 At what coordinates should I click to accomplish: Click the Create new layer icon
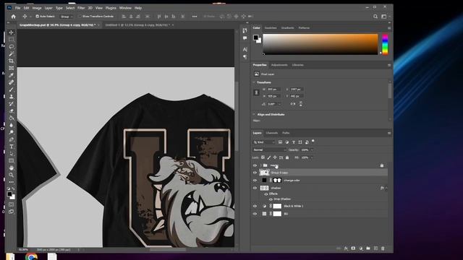375,248
